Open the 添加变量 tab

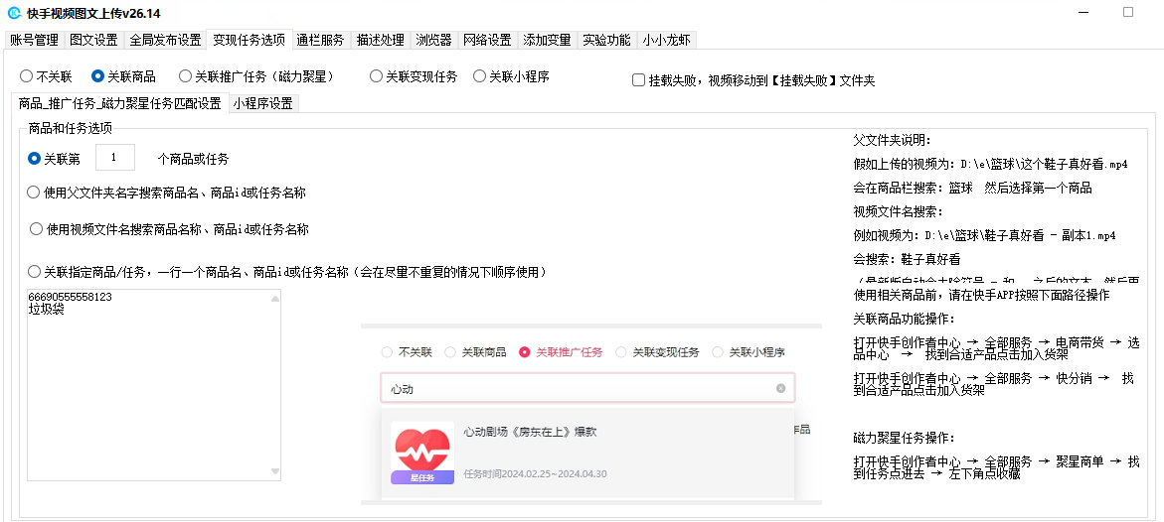click(547, 40)
